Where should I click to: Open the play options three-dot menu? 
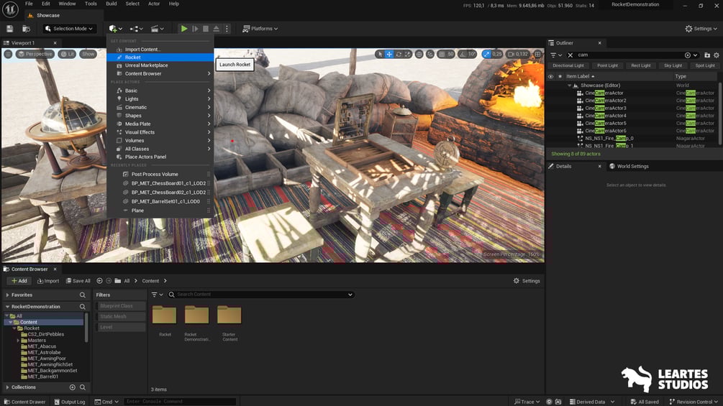coord(227,29)
